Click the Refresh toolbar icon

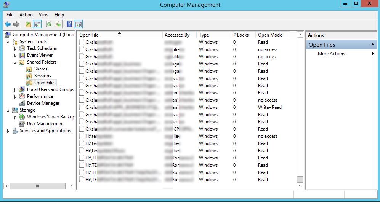49,24
